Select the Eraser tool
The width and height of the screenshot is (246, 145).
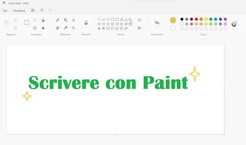click(58, 28)
